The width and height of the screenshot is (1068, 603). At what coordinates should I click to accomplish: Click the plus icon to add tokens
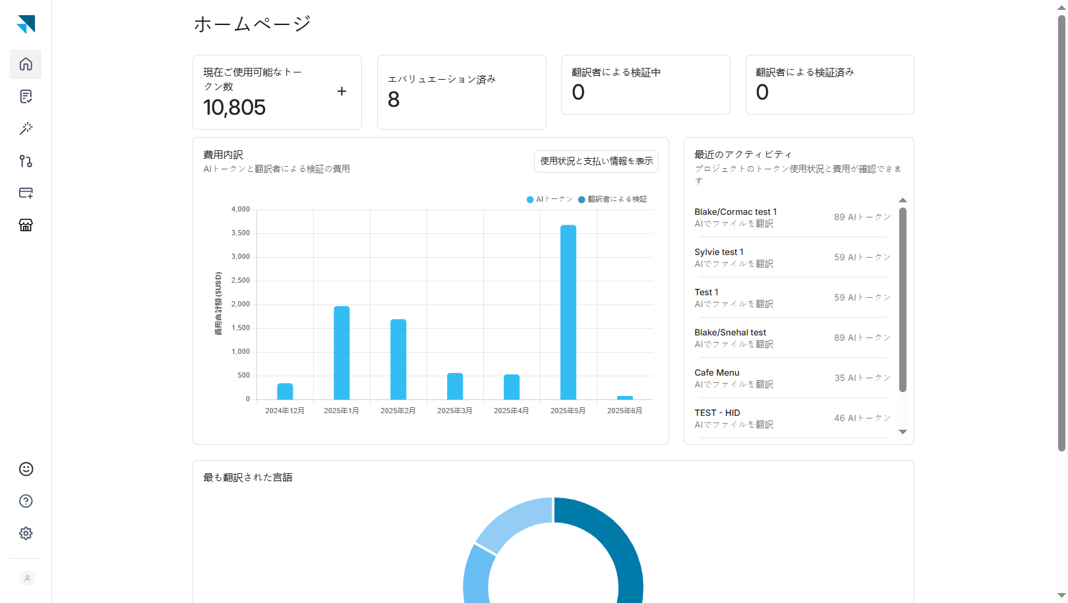[341, 92]
